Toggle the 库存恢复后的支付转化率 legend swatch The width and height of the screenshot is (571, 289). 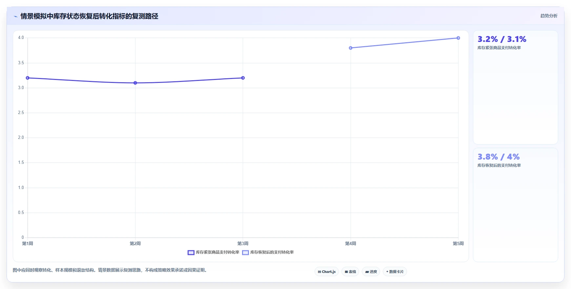pos(245,252)
